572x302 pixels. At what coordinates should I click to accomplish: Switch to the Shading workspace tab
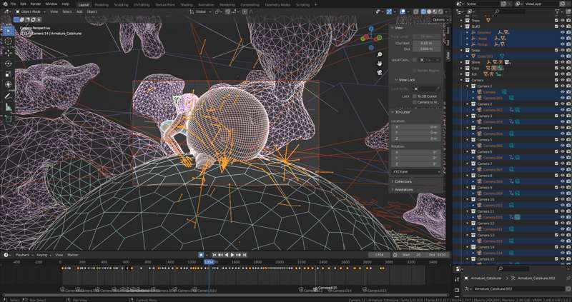tap(187, 5)
